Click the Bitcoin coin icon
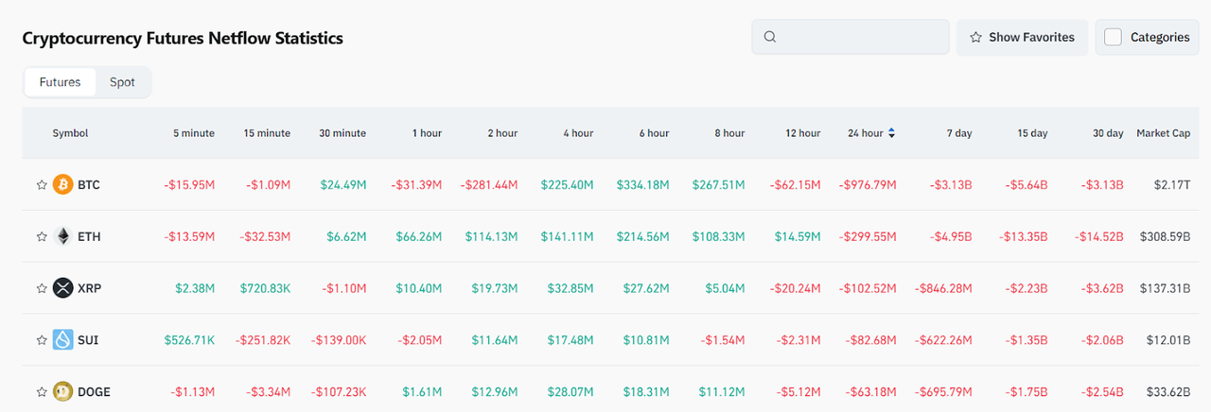Screen dimensions: 1211x412 tap(63, 184)
